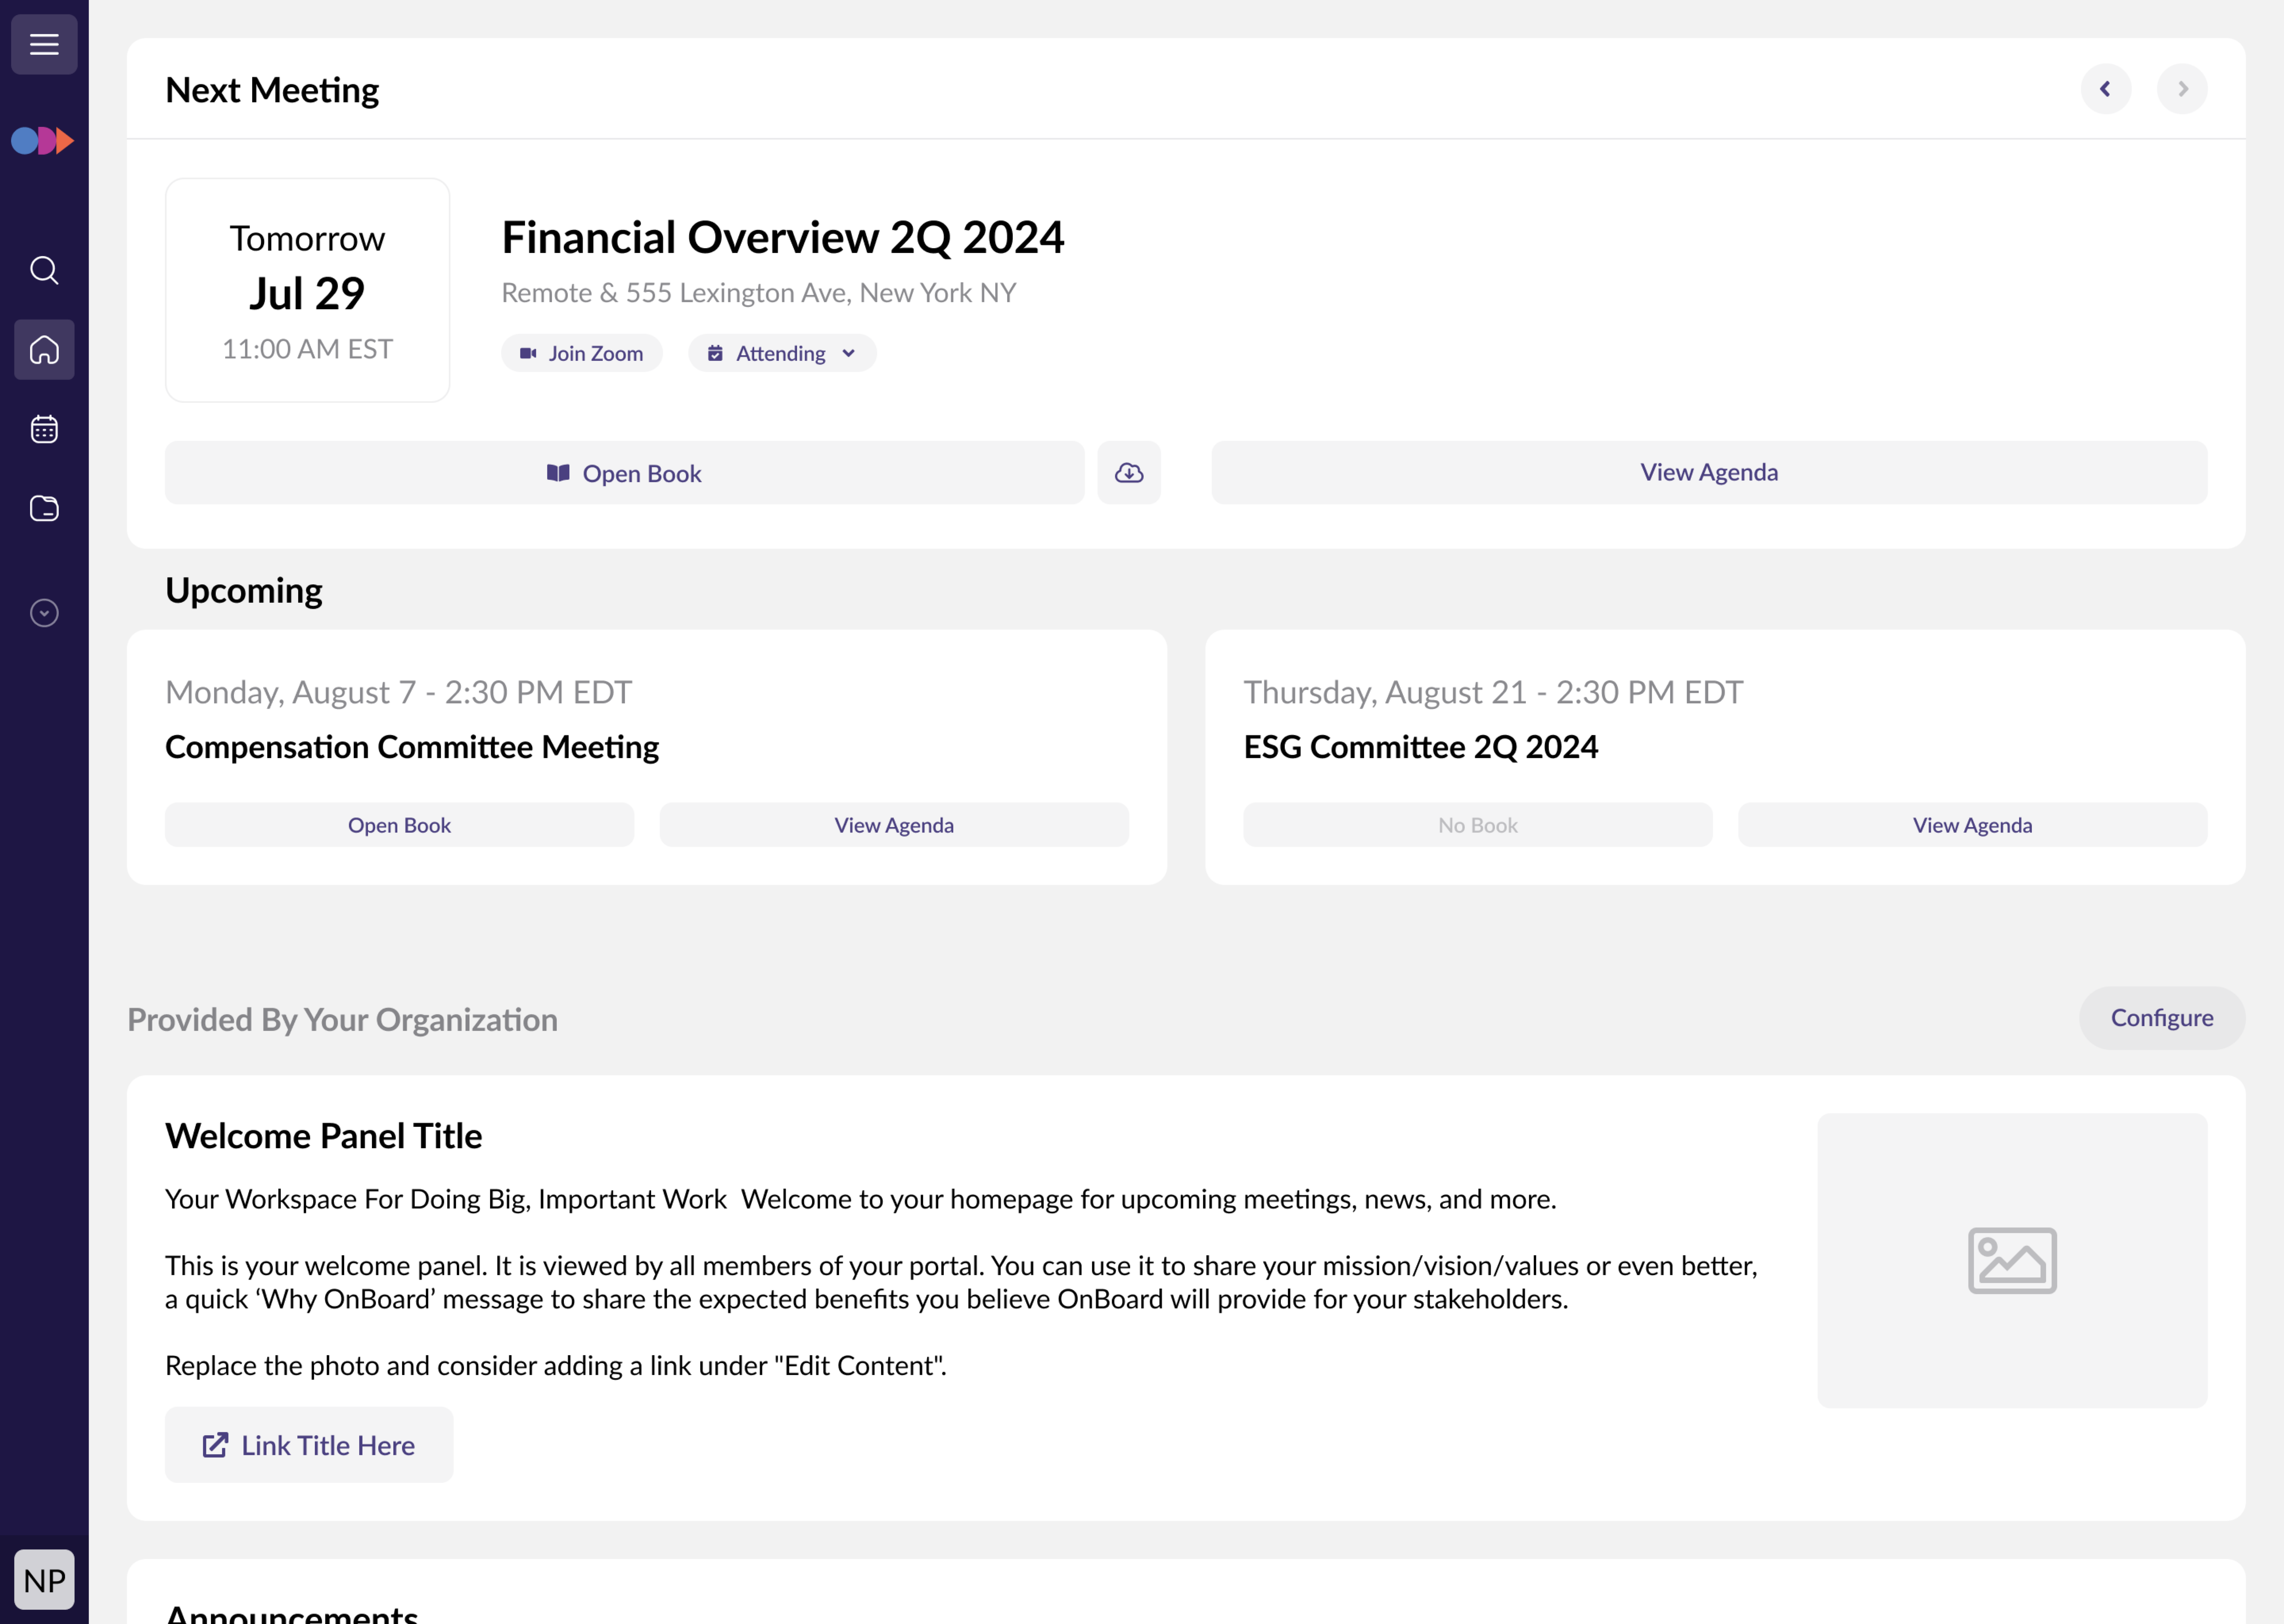Join the Zoom meeting
The width and height of the screenshot is (2284, 1624).
click(x=582, y=353)
